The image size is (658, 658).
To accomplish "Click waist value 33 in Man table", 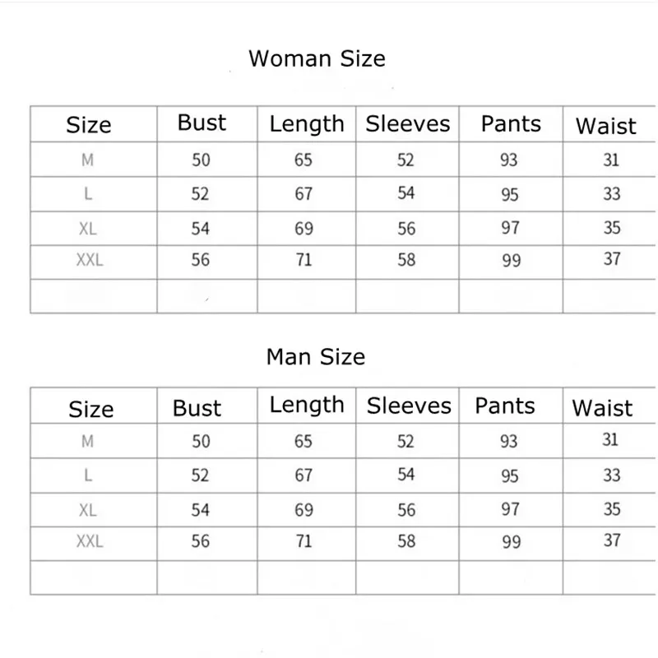I will pyautogui.click(x=611, y=475).
